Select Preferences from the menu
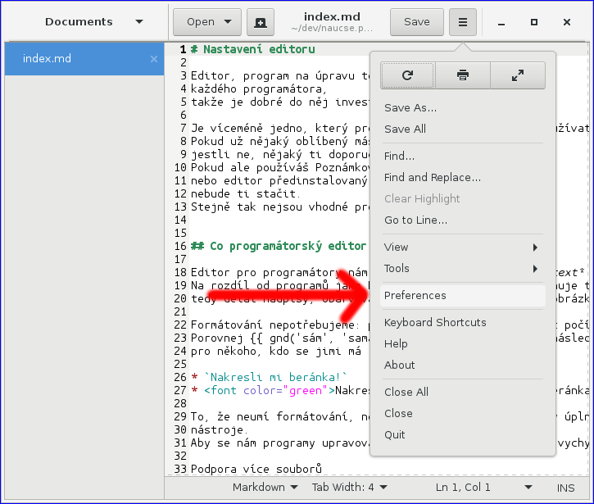 coord(415,296)
